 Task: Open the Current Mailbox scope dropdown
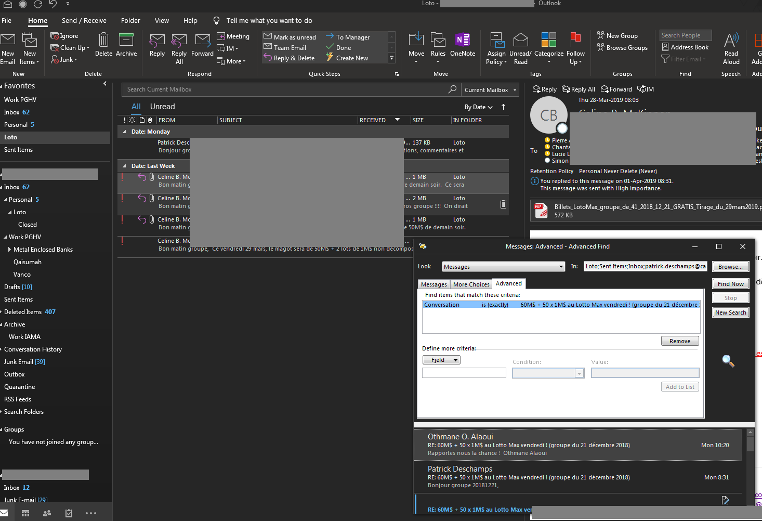click(x=490, y=90)
